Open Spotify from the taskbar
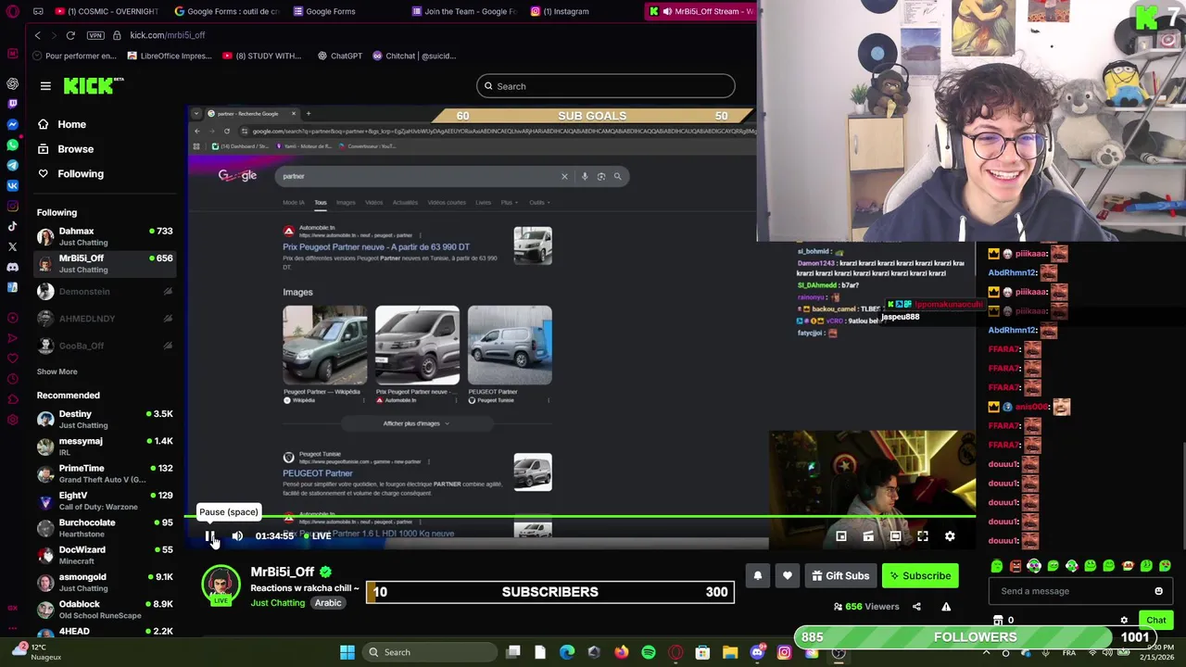This screenshot has width=1186, height=667. click(x=649, y=652)
